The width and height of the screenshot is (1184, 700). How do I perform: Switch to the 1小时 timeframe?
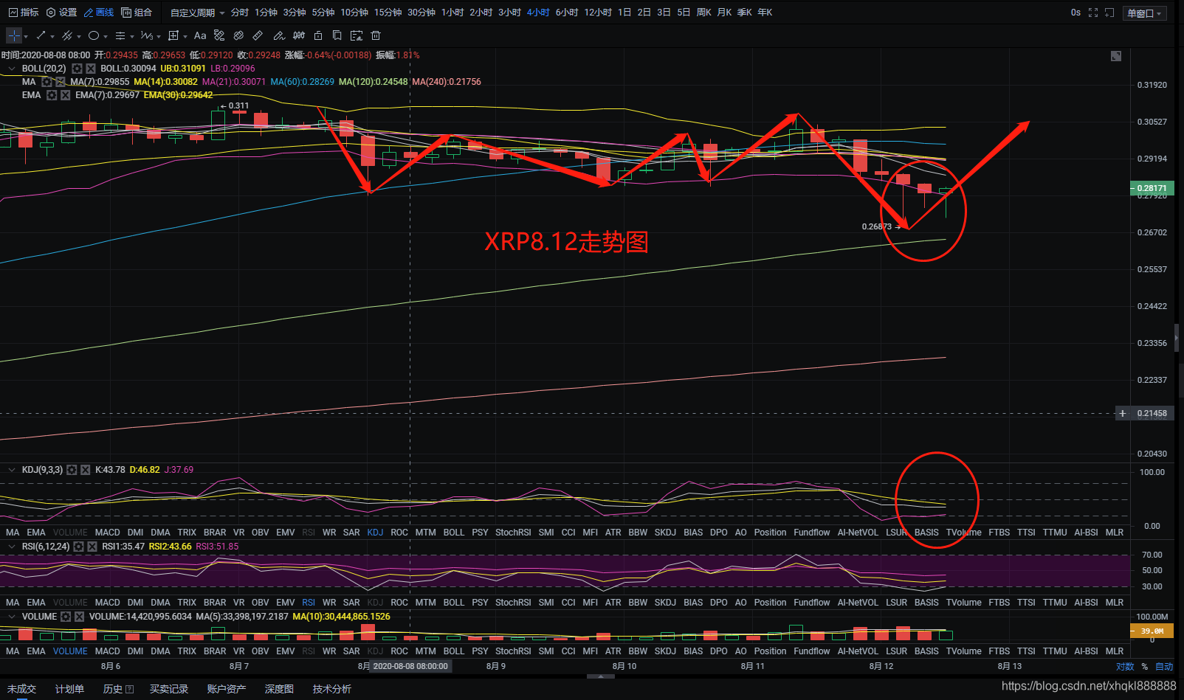click(x=452, y=13)
